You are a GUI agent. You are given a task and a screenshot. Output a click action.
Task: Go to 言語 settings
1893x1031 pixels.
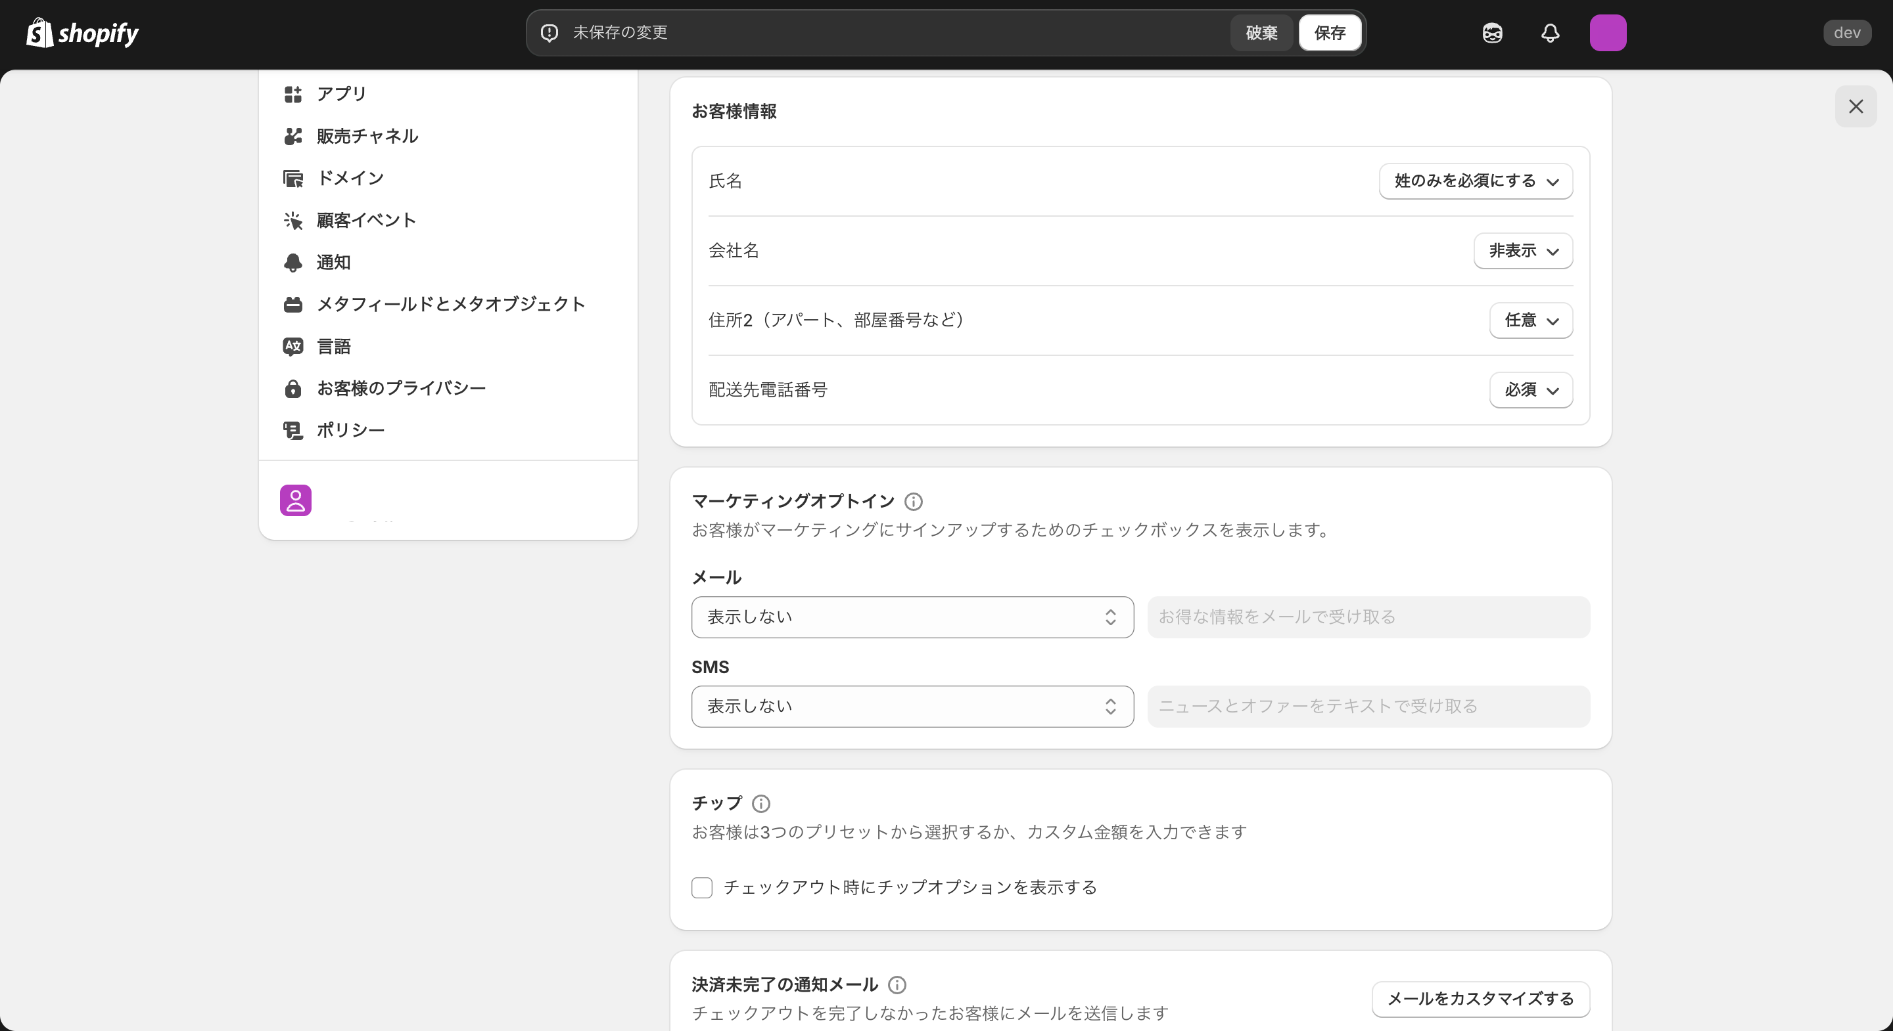point(334,347)
